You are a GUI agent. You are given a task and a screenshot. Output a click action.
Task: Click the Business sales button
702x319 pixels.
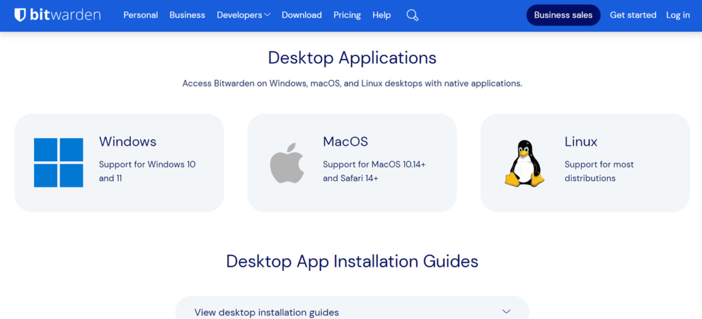click(x=563, y=15)
